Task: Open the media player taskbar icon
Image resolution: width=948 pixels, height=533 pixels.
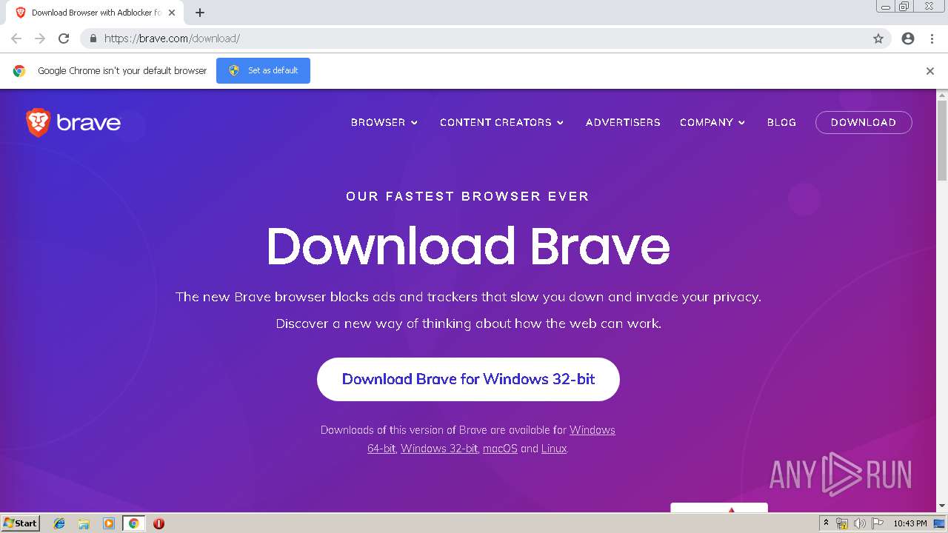Action: pyautogui.click(x=109, y=523)
